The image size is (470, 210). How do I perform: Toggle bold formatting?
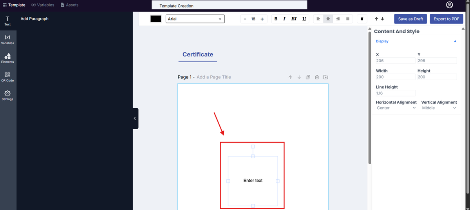[x=276, y=19]
